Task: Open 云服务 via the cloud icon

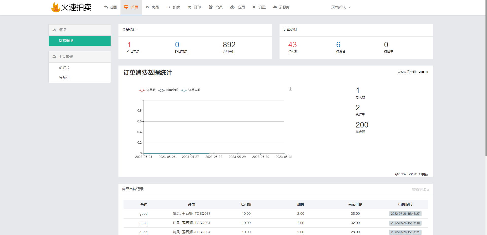Action: tap(275, 7)
